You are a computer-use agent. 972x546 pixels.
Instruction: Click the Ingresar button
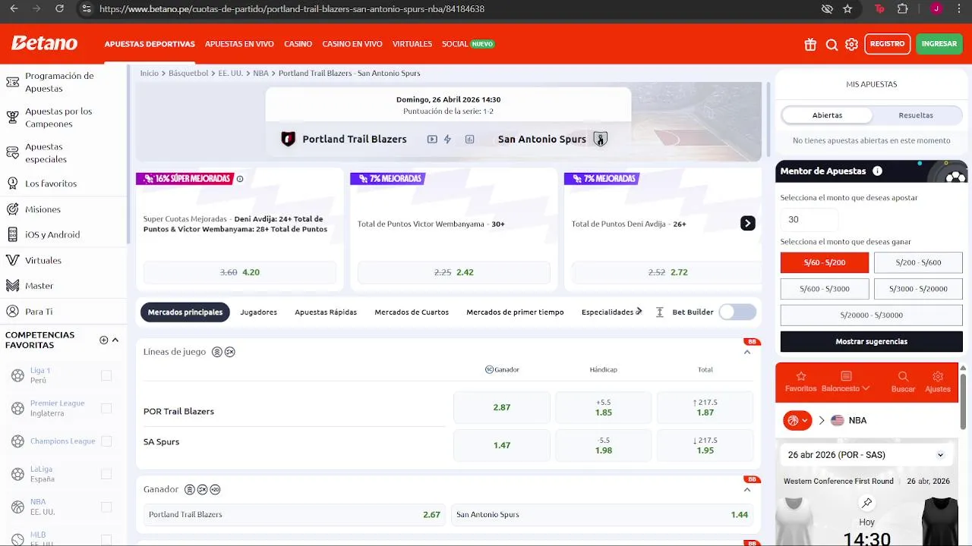[939, 44]
